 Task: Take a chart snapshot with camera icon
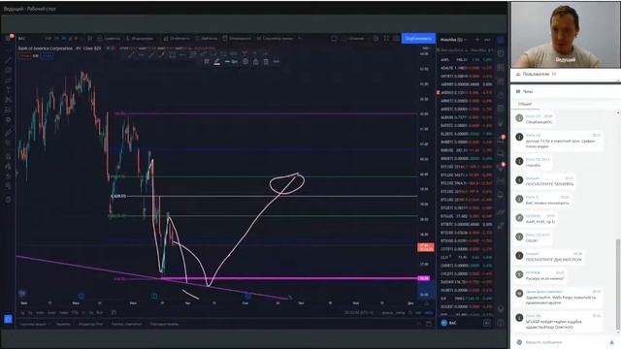pos(396,39)
